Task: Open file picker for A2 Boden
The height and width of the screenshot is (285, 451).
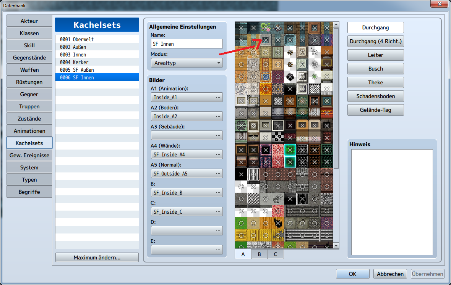Action: (218, 116)
